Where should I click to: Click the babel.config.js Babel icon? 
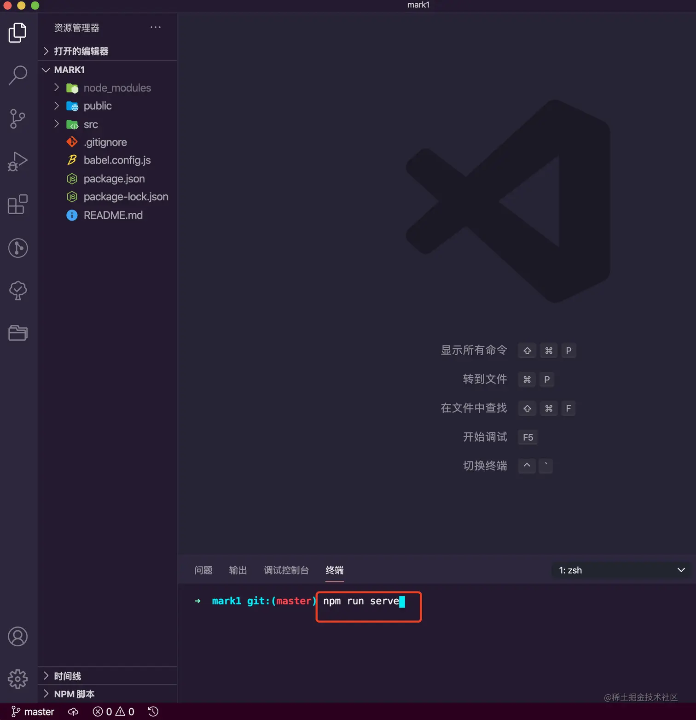click(x=72, y=160)
